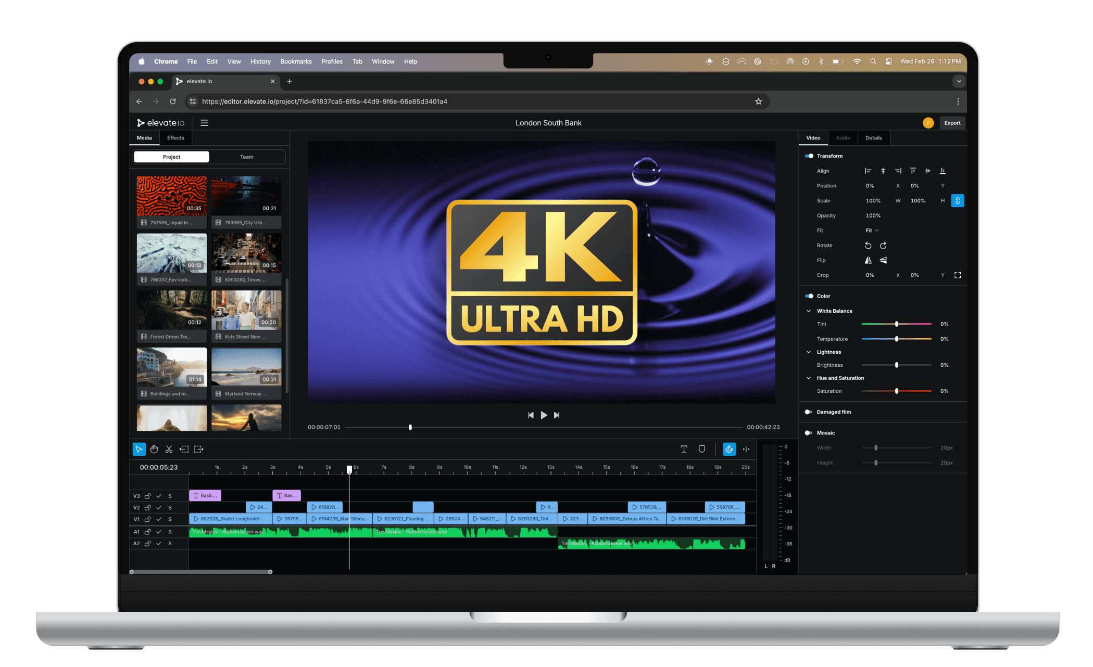Turn on the Mosaic toggle
1093x667 pixels.
[x=809, y=433]
